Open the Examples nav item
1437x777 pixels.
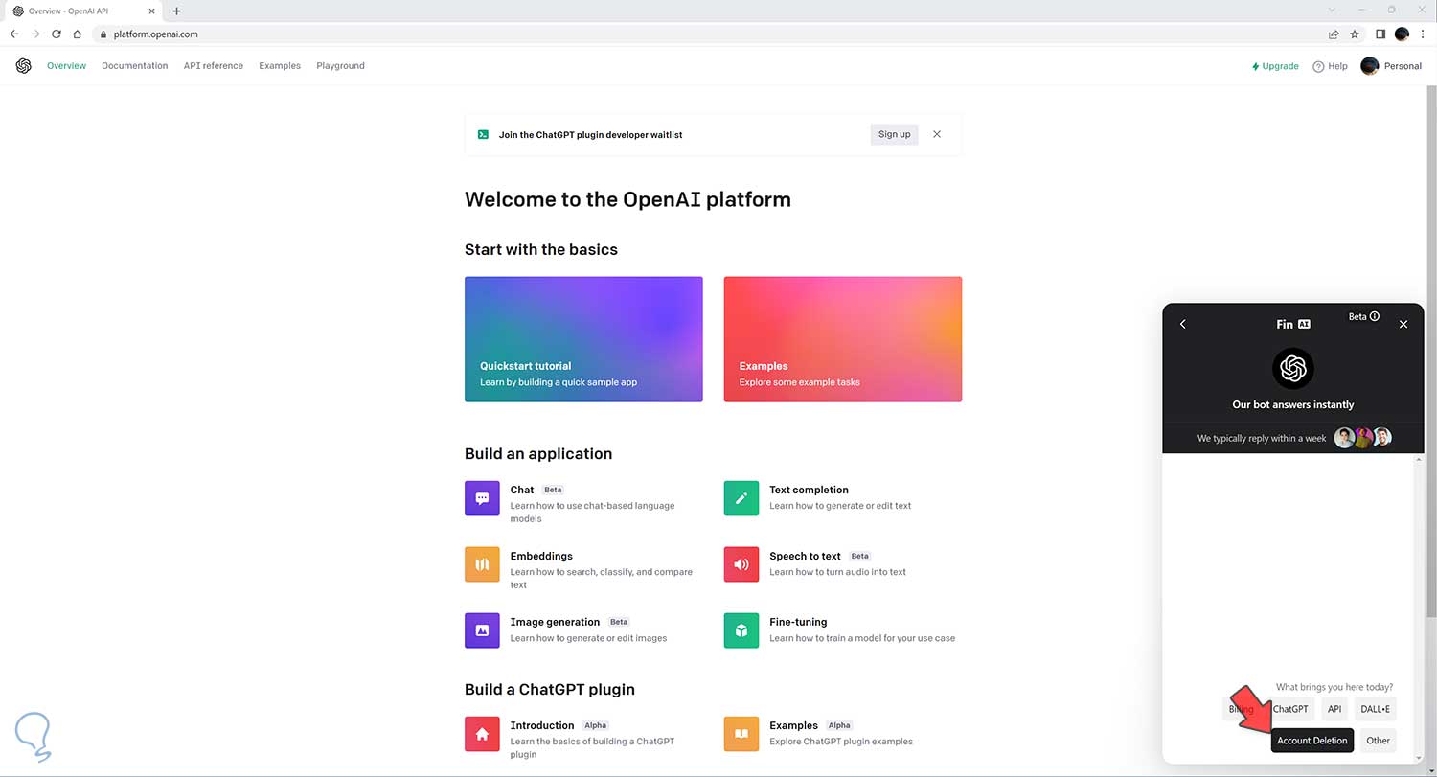click(x=280, y=66)
